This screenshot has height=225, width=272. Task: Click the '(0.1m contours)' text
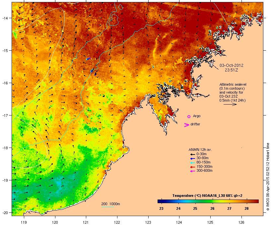[x=232, y=88]
